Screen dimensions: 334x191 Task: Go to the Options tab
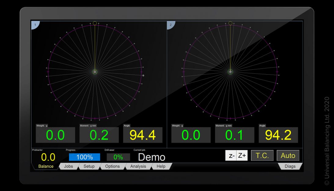(112, 166)
